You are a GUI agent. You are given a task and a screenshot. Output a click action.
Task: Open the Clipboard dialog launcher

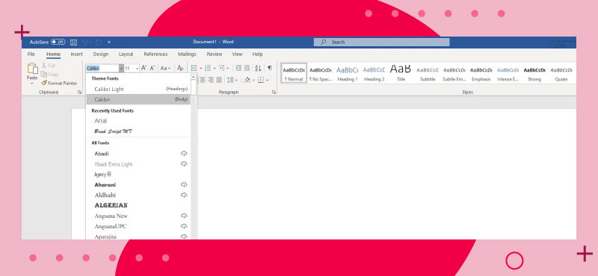pos(80,92)
